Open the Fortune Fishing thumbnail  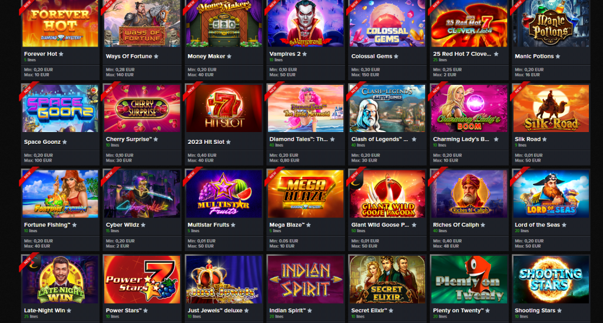[61, 194]
